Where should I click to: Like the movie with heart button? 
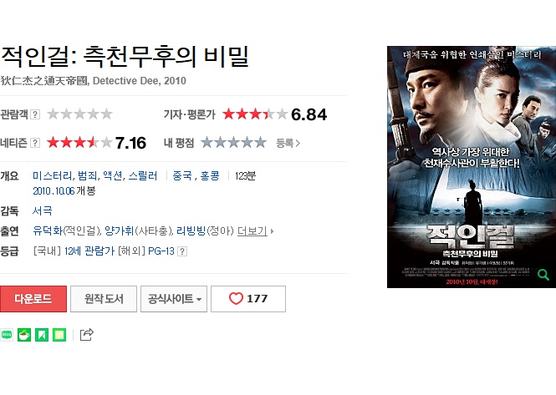248,299
